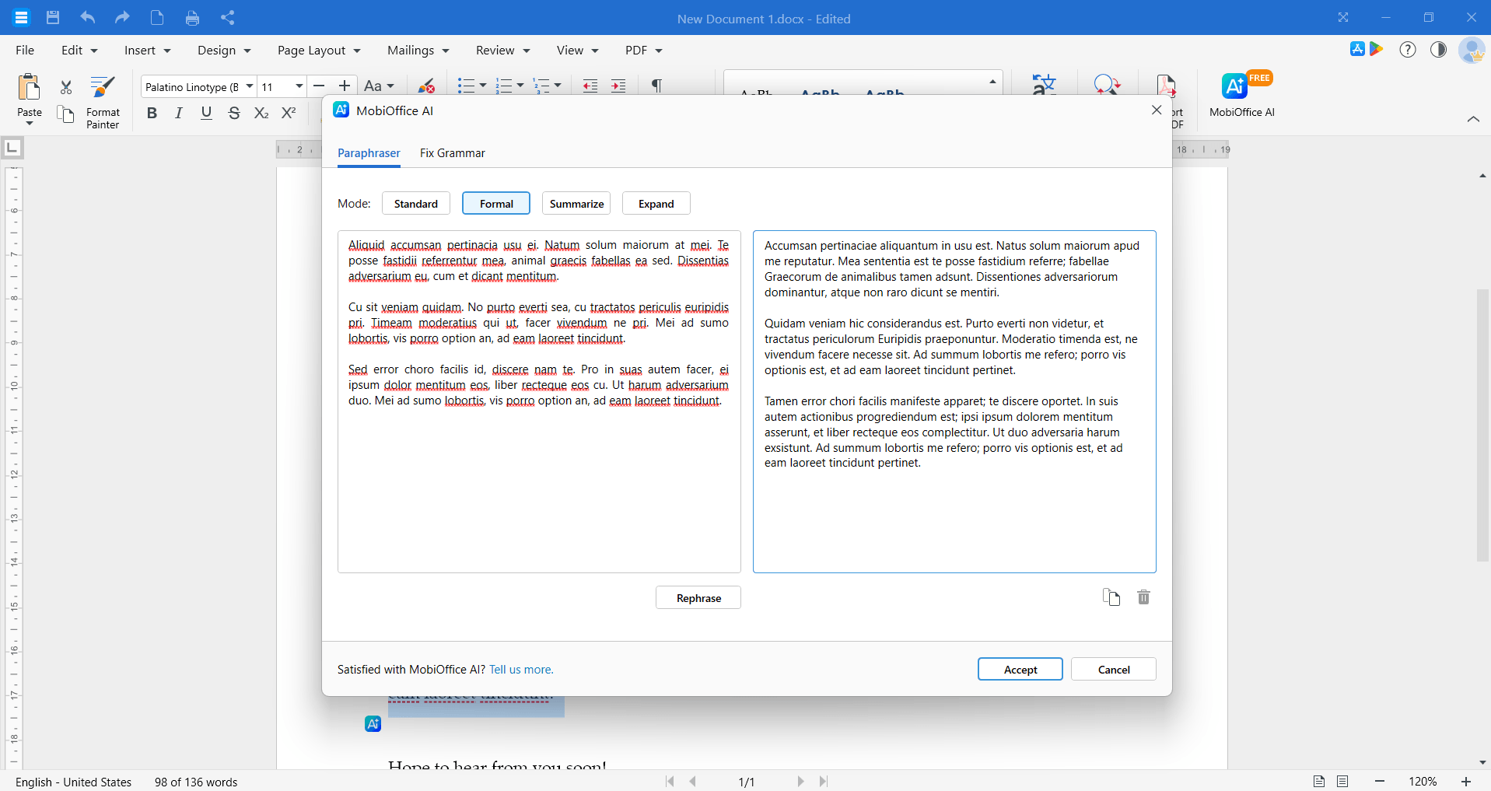Toggle Strikethrough formatting
Screen dimensions: 1491x791
234,113
